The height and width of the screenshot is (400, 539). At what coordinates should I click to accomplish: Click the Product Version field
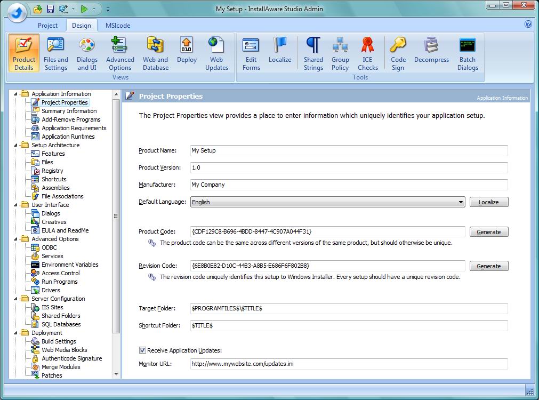pos(349,167)
